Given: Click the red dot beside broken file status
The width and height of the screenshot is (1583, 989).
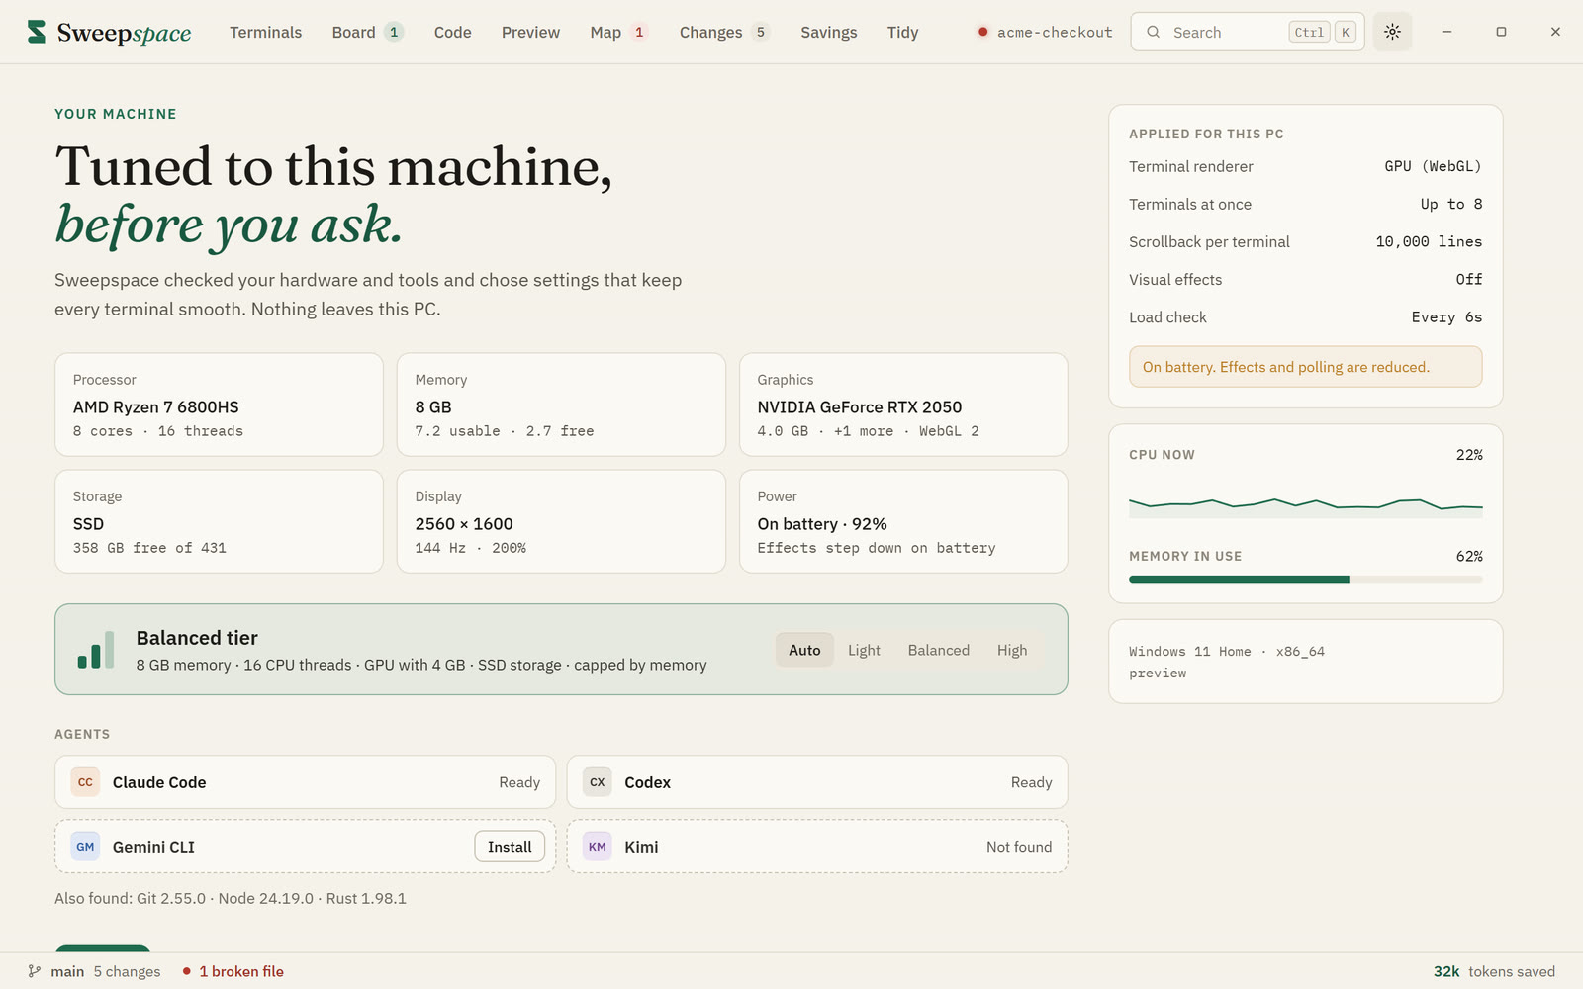Looking at the screenshot, I should [186, 971].
